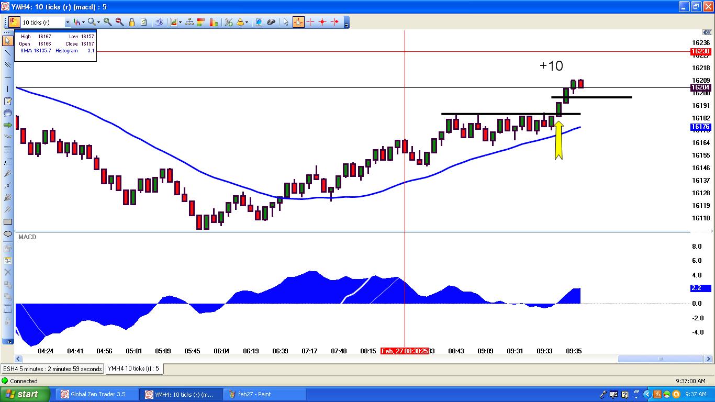Click the Feb 27 08:30:25 time marker
This screenshot has width=715, height=402.
click(x=405, y=351)
